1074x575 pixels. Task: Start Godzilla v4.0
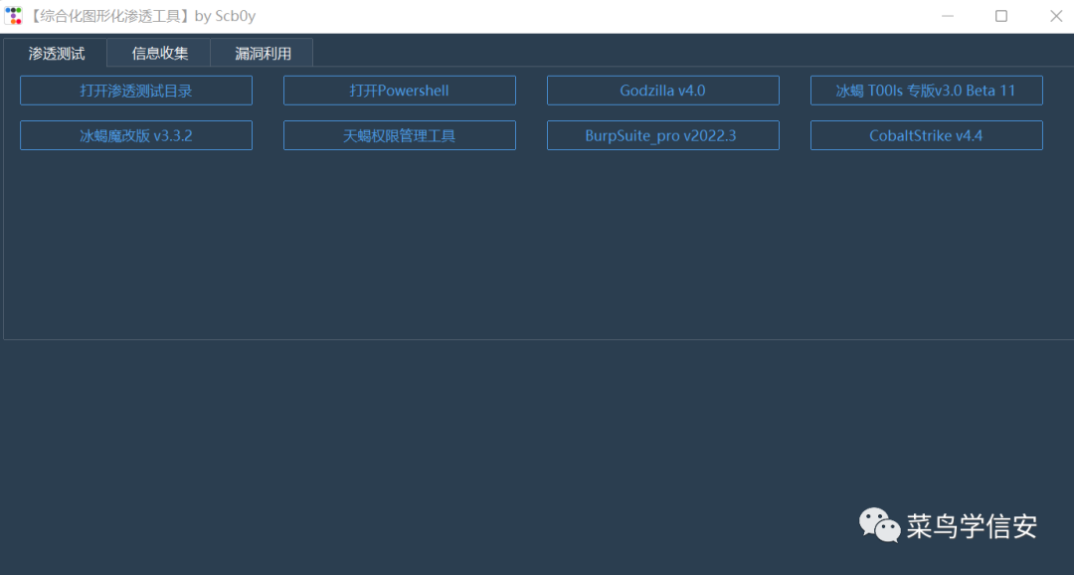(663, 91)
